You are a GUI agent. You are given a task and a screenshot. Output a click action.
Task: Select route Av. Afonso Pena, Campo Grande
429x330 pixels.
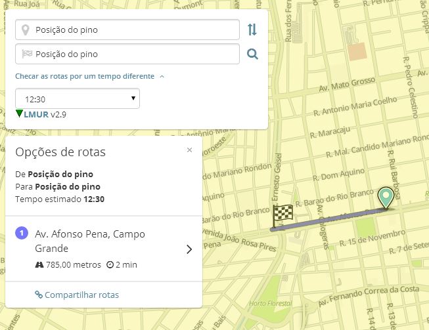pyautogui.click(x=104, y=249)
